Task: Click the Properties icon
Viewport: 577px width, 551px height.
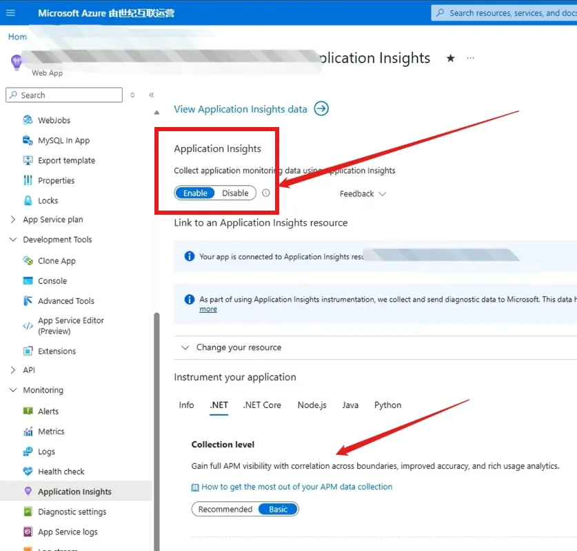Action: tap(28, 181)
